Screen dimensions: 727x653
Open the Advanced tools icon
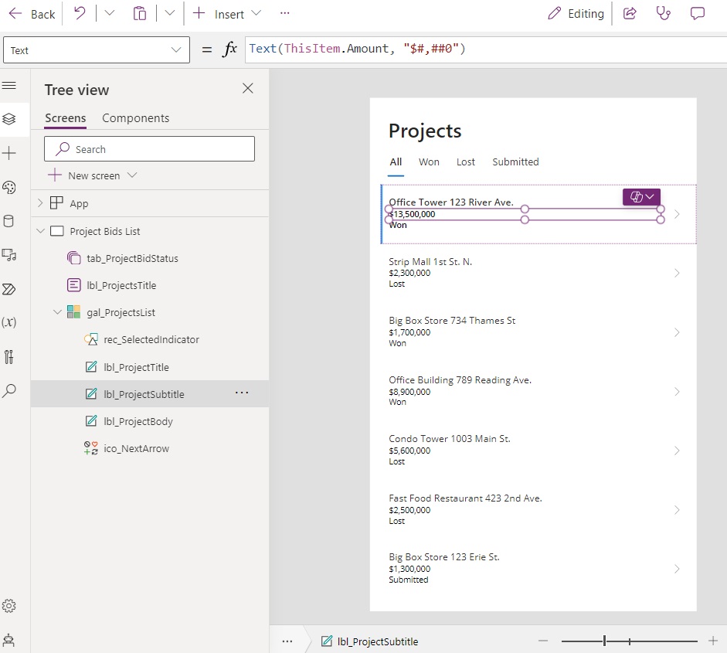(x=8, y=357)
